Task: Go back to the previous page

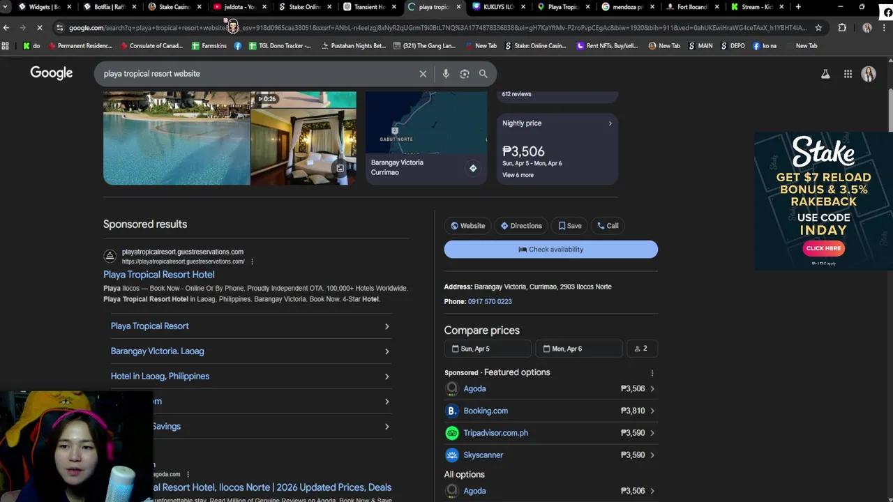Action: click(6, 28)
